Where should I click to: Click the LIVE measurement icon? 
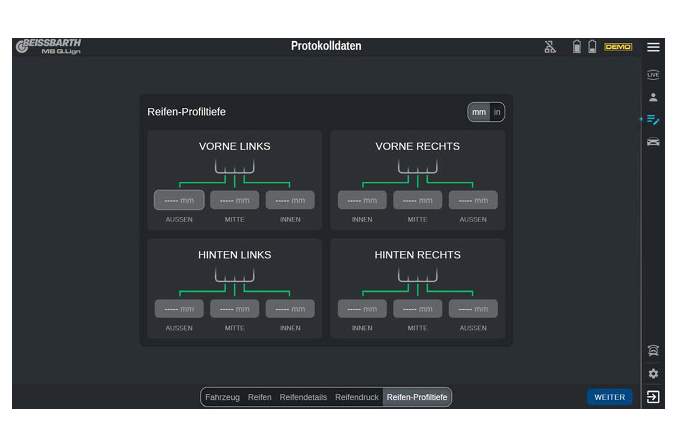(653, 74)
